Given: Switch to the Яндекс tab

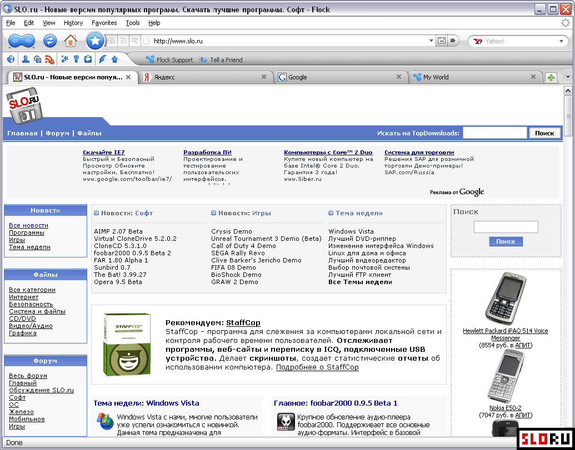Looking at the screenshot, I should tap(206, 77).
